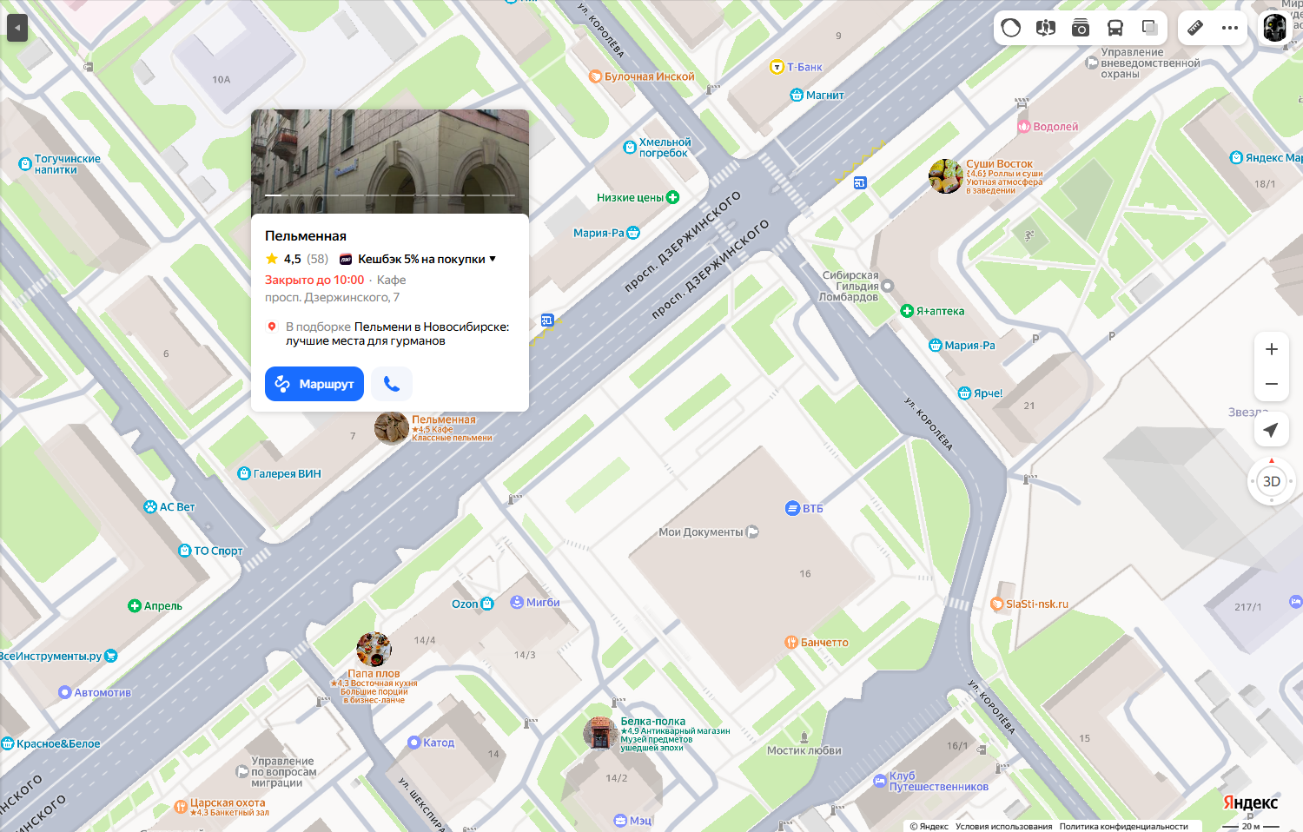Collapse the side panel arrow
Image resolution: width=1303 pixels, height=832 pixels.
(x=17, y=28)
